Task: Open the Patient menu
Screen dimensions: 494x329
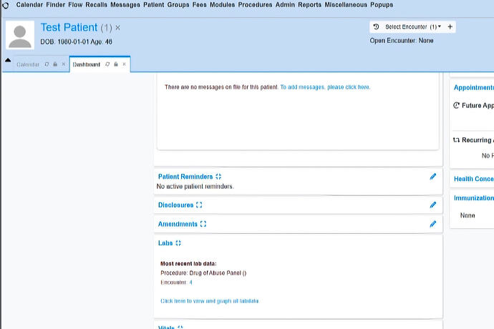Action: click(154, 5)
